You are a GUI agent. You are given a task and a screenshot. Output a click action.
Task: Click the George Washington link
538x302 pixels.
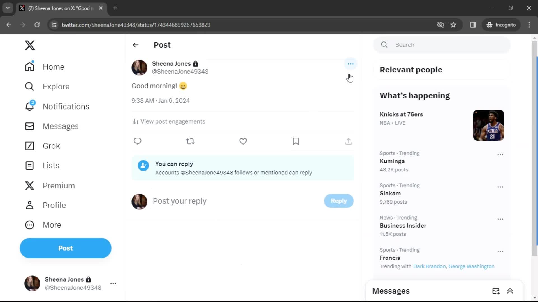(471, 266)
